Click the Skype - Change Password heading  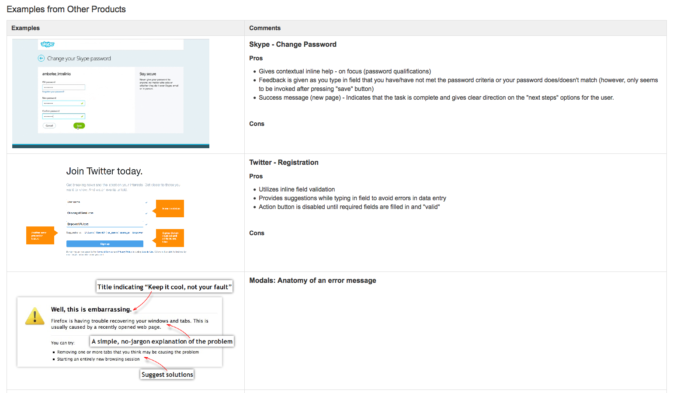(293, 44)
